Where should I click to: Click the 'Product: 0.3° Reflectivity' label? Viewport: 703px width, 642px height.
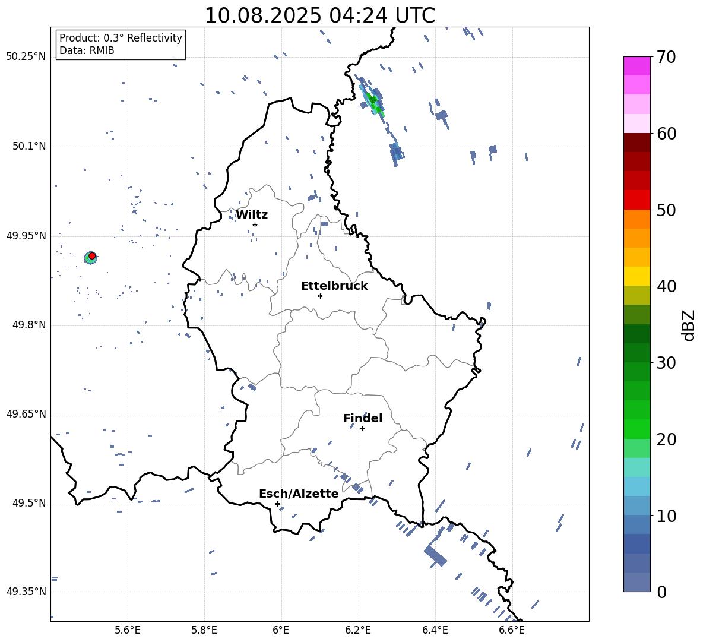click(x=121, y=37)
